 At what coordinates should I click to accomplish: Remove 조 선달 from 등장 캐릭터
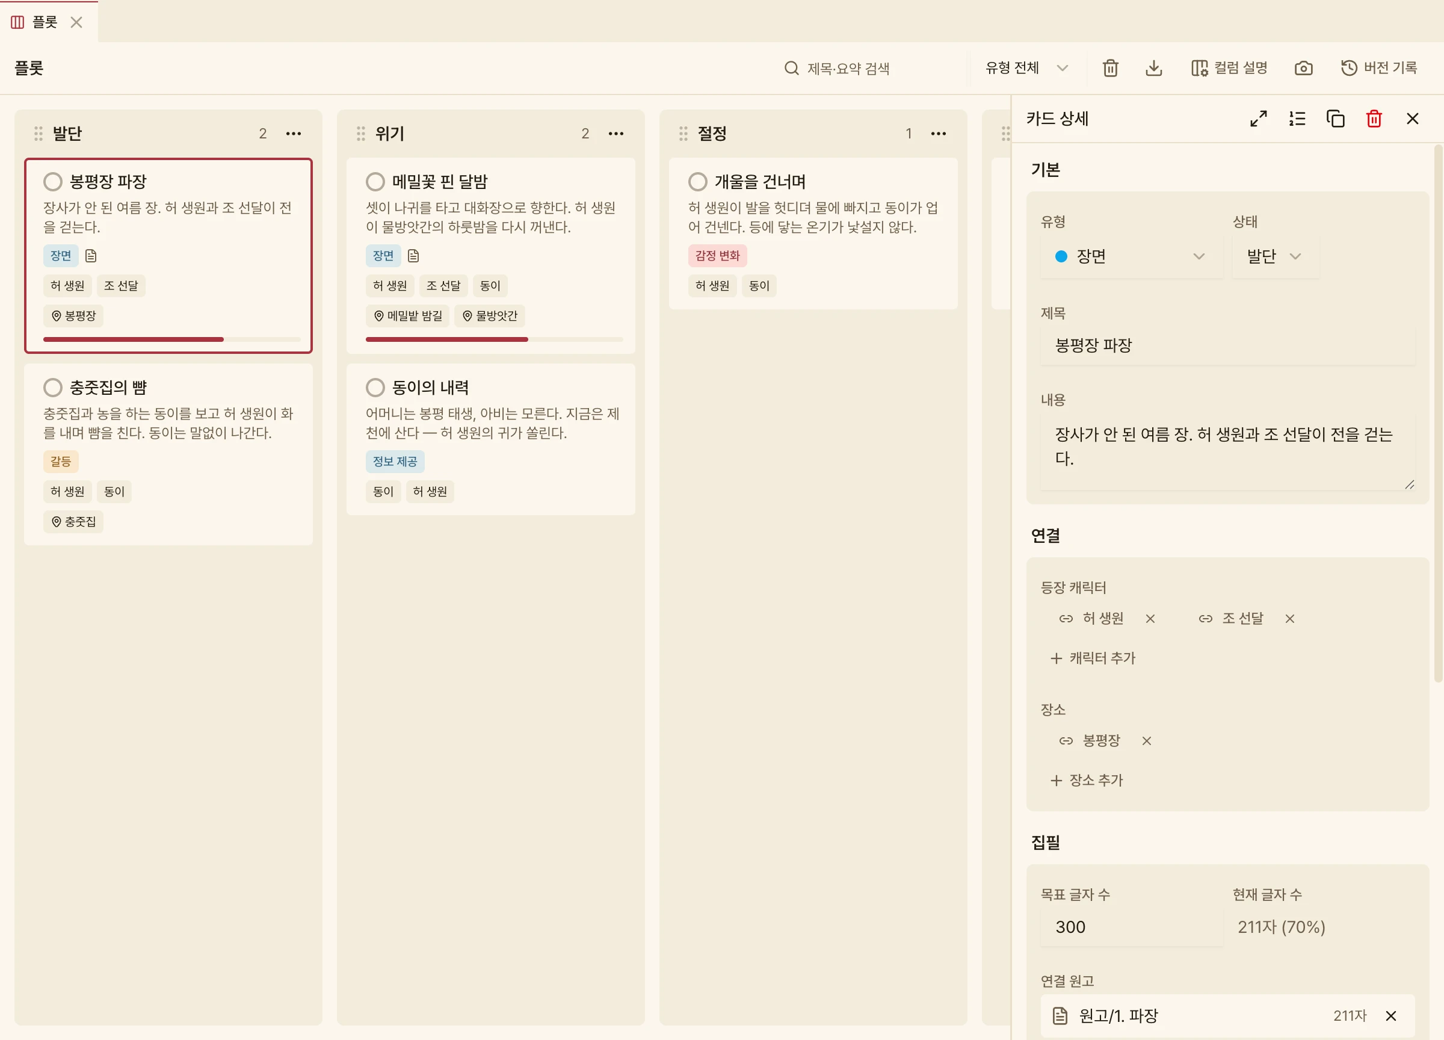[x=1289, y=619]
